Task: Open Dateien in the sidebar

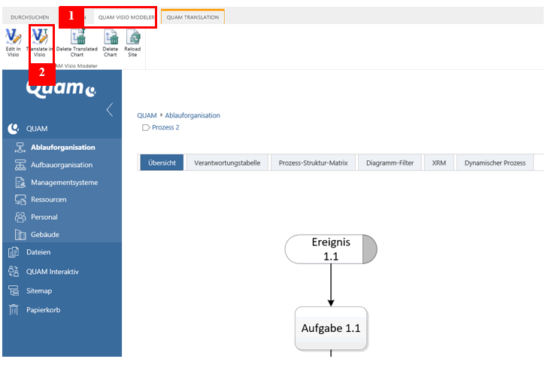Action: pos(38,252)
